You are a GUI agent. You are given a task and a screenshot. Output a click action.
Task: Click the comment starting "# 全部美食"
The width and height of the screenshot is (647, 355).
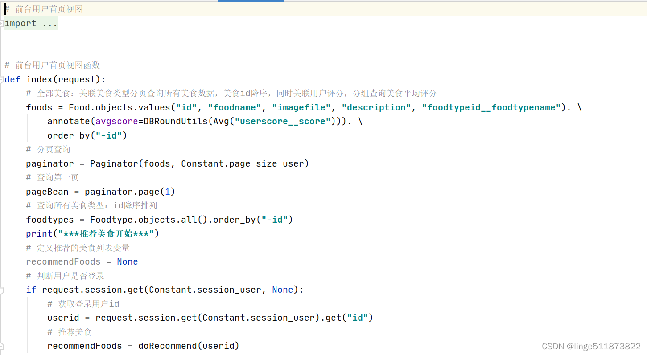tap(231, 93)
